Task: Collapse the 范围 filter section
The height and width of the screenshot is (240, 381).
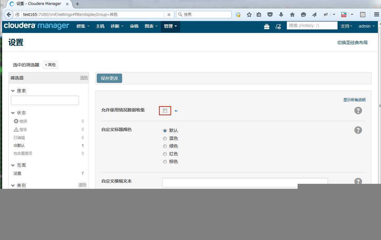Action: coord(18,165)
